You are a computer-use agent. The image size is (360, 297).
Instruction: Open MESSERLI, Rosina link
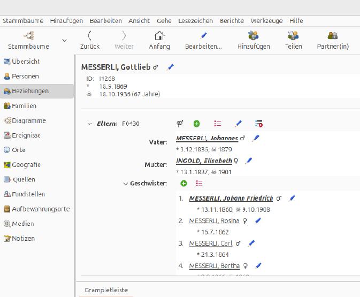[214, 221]
